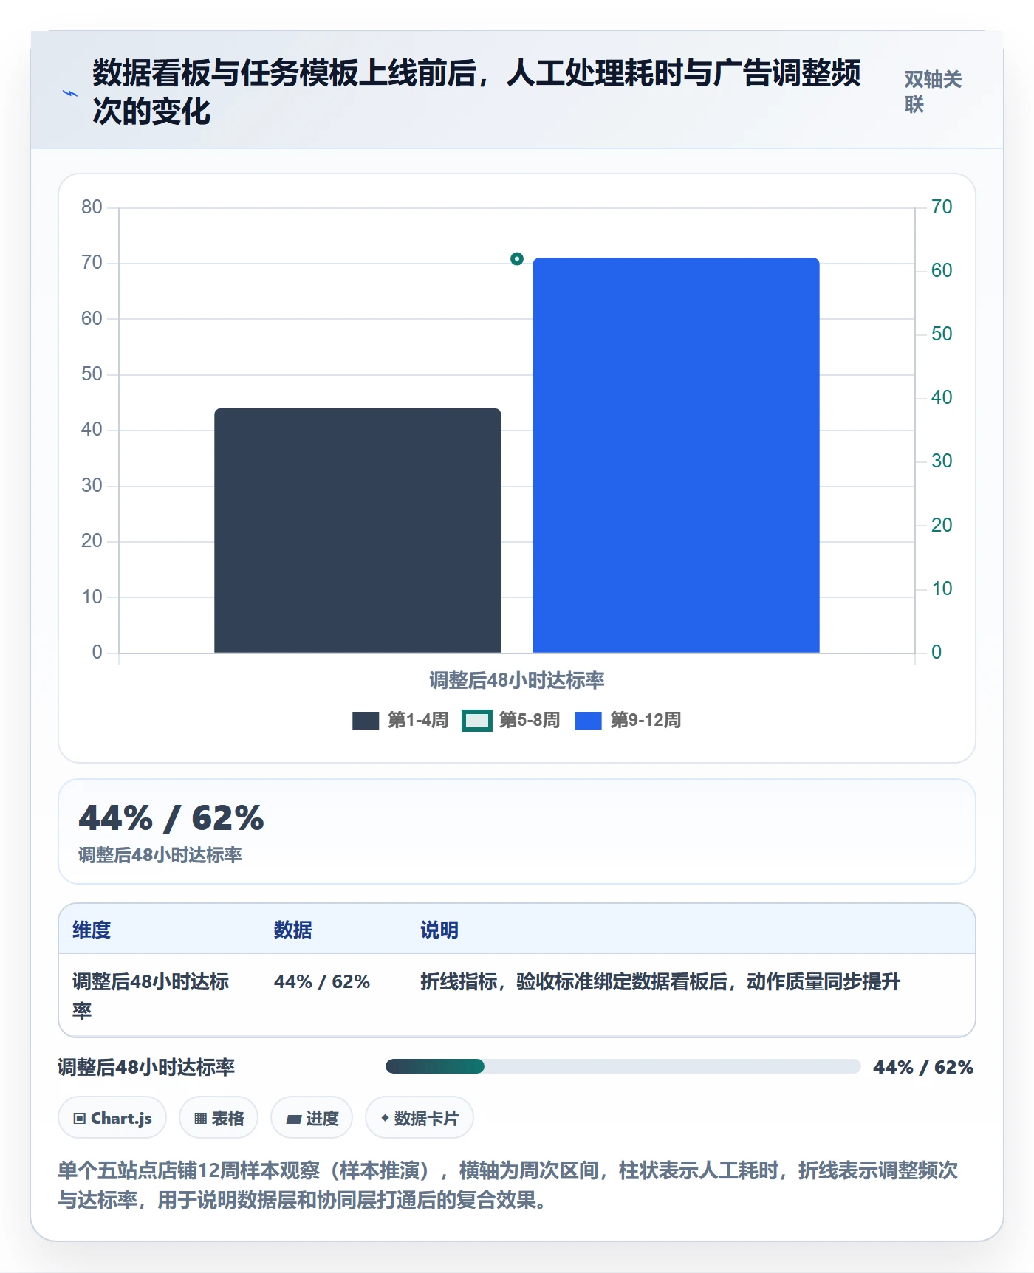Click the 双轴关联 tag in the header
Image resolution: width=1034 pixels, height=1273 pixels.
pyautogui.click(x=933, y=92)
